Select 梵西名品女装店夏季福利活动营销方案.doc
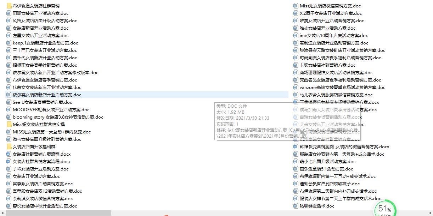 (x=340, y=80)
